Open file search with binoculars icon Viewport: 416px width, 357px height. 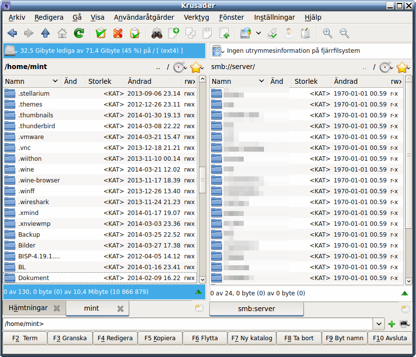[x=157, y=34]
